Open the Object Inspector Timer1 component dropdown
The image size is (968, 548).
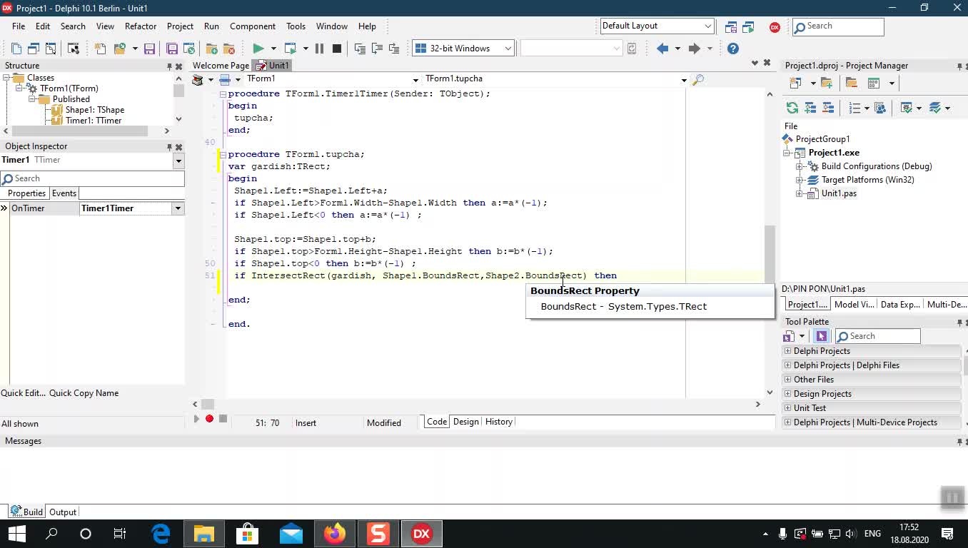(178, 161)
